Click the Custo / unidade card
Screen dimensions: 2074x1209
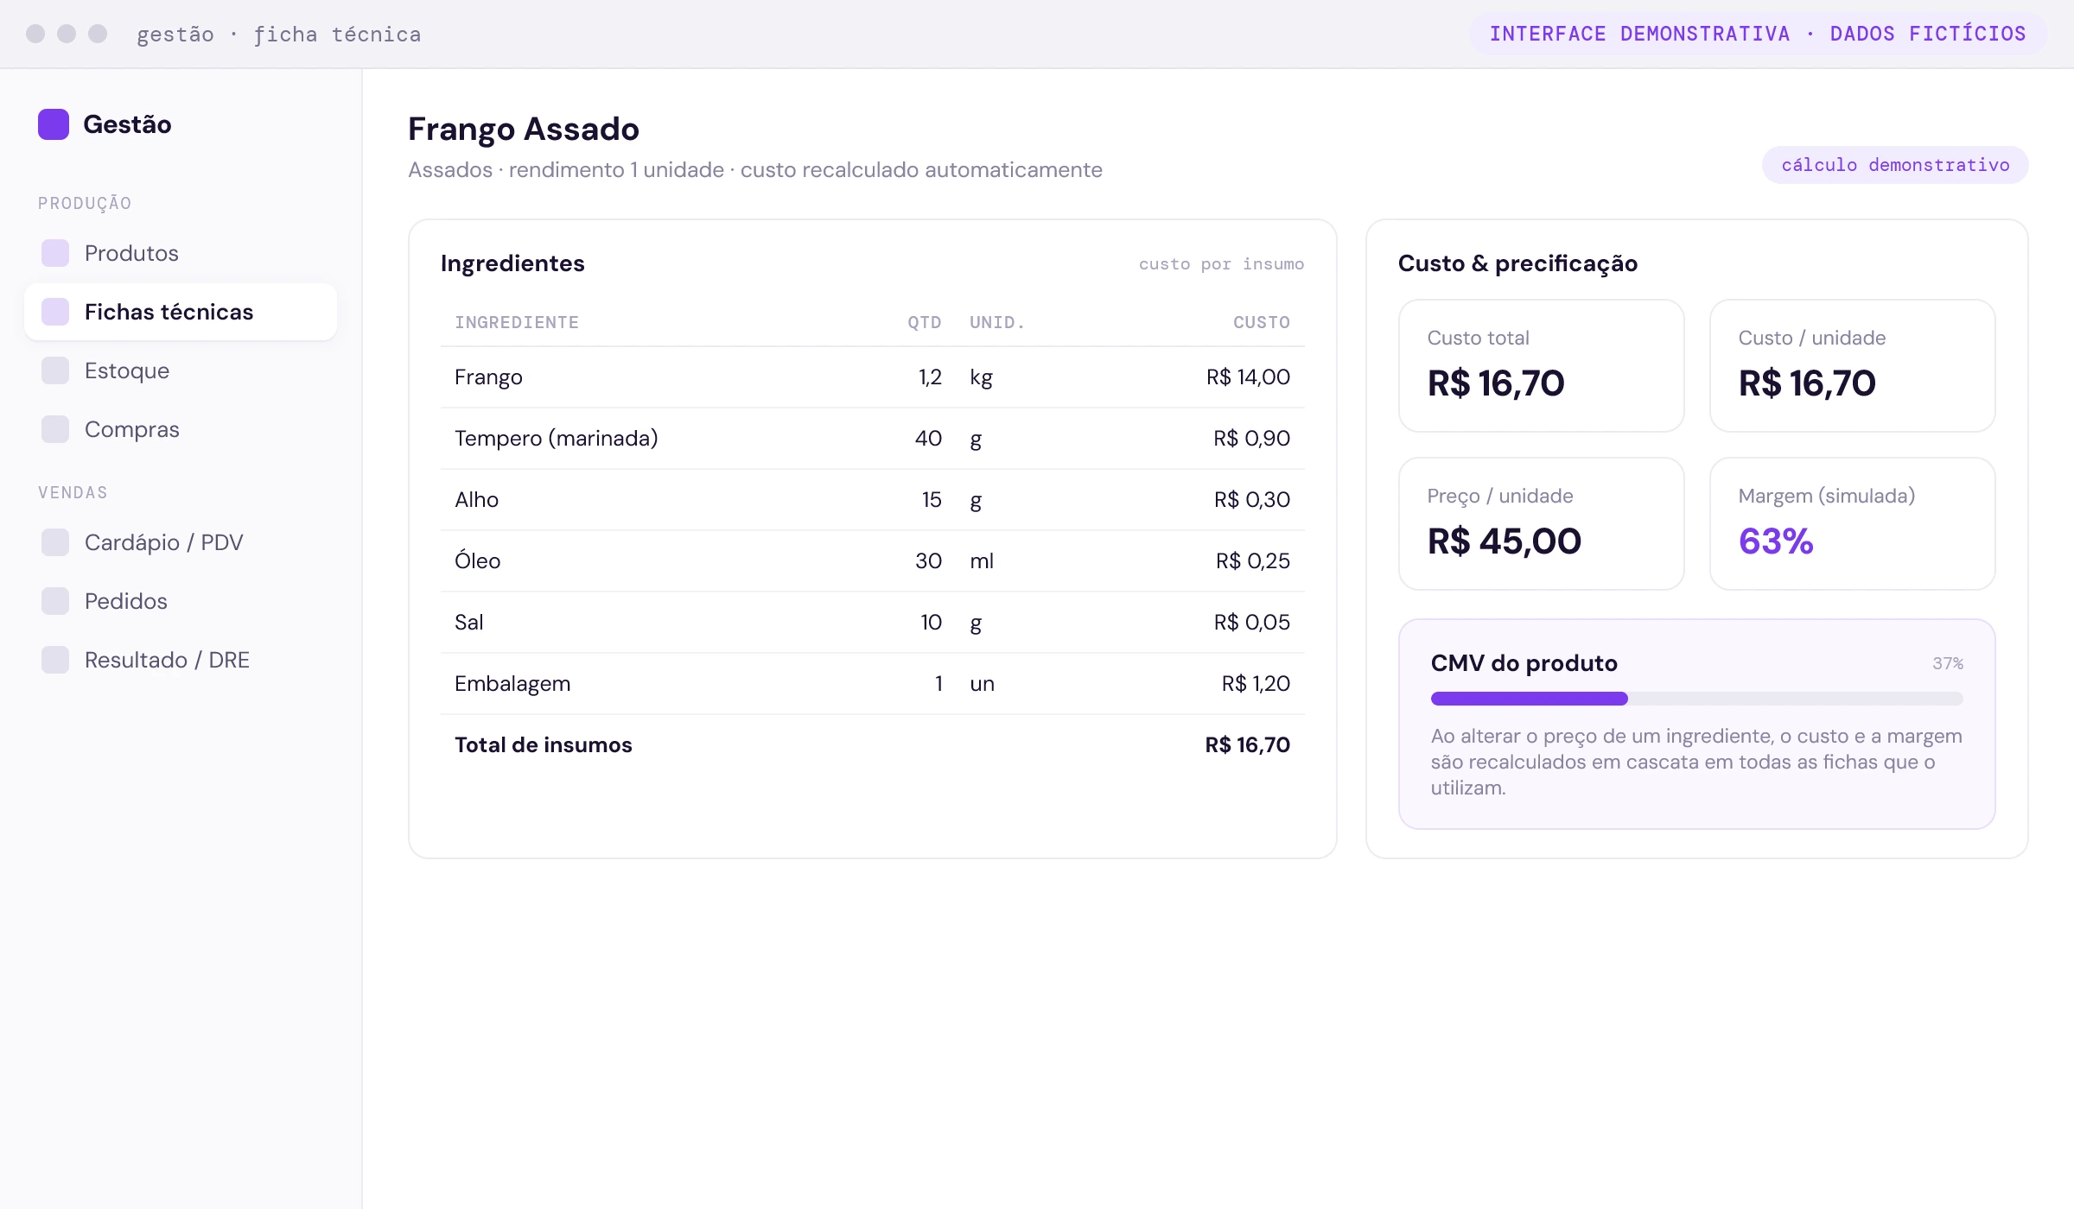[x=1853, y=366]
